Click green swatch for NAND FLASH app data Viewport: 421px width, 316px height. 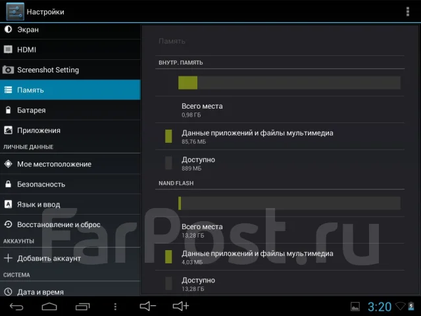[168, 257]
